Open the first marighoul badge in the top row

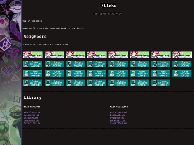pos(33,55)
